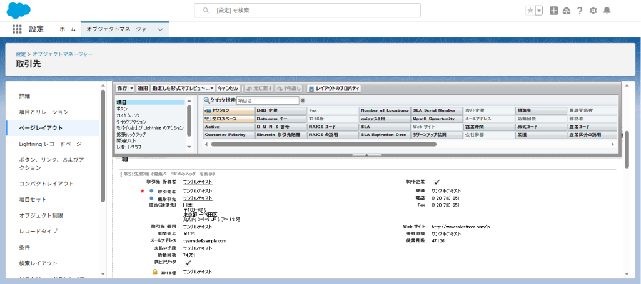Screen dimensions: 641x284
Task: Toggle the ホット企業 checkmark
Action: (x=437, y=182)
